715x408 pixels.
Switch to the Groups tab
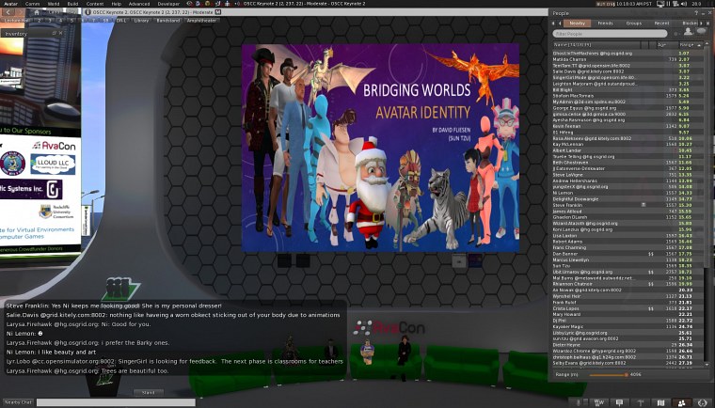point(633,22)
